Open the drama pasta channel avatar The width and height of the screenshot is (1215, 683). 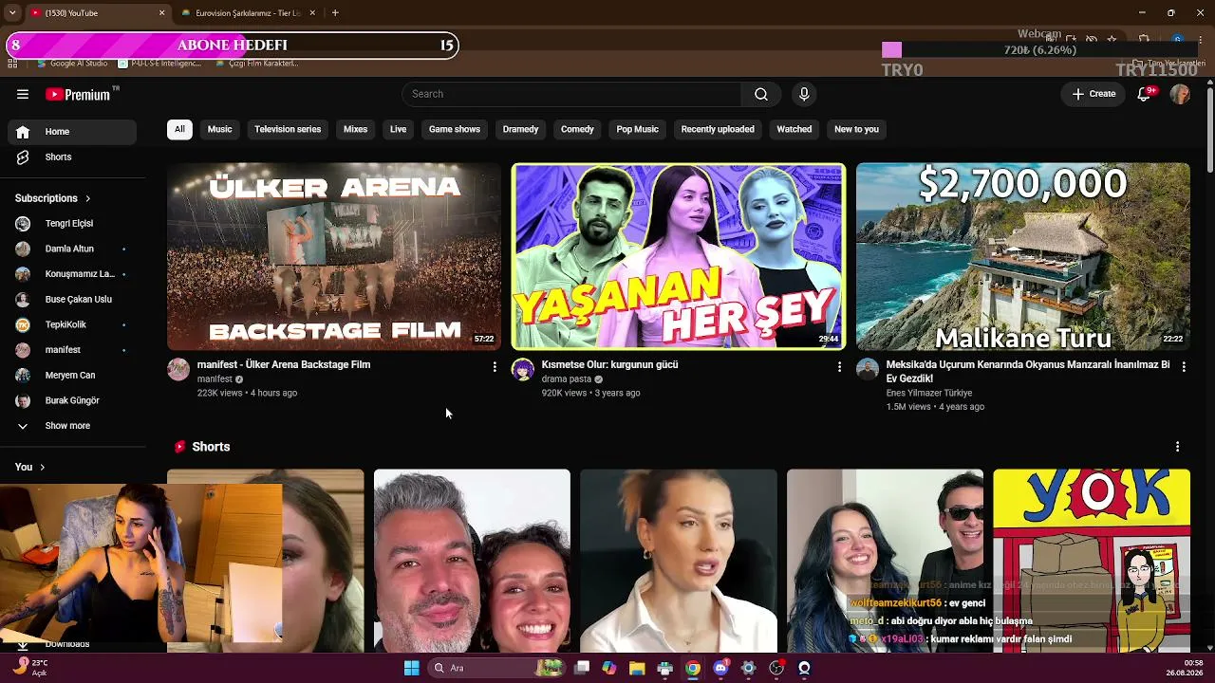[523, 369]
